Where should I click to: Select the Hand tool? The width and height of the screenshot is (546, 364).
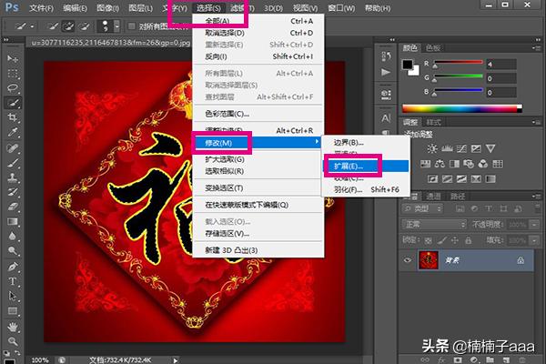[13, 327]
